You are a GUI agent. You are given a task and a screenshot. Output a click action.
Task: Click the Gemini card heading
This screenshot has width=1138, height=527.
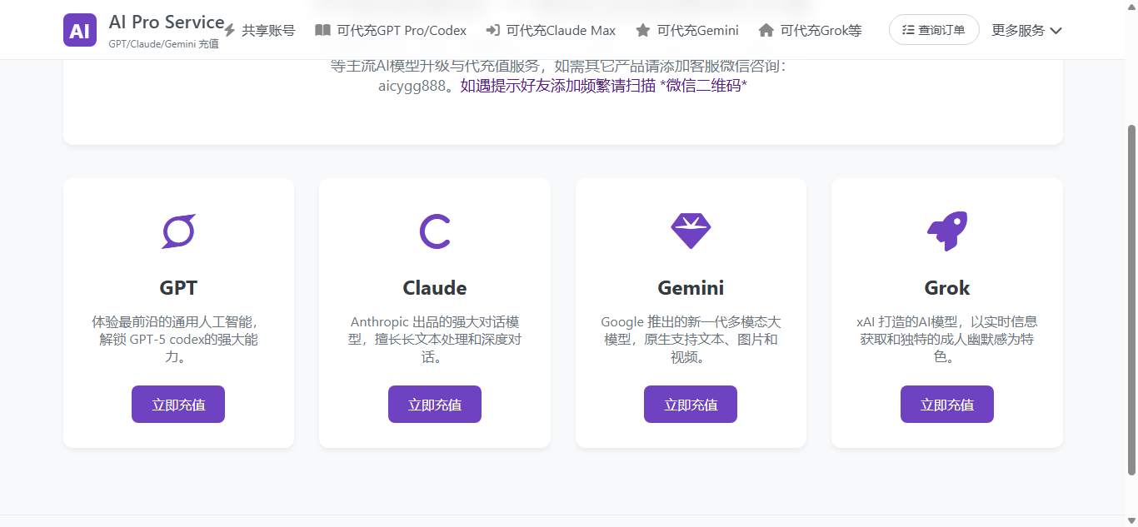coord(691,288)
